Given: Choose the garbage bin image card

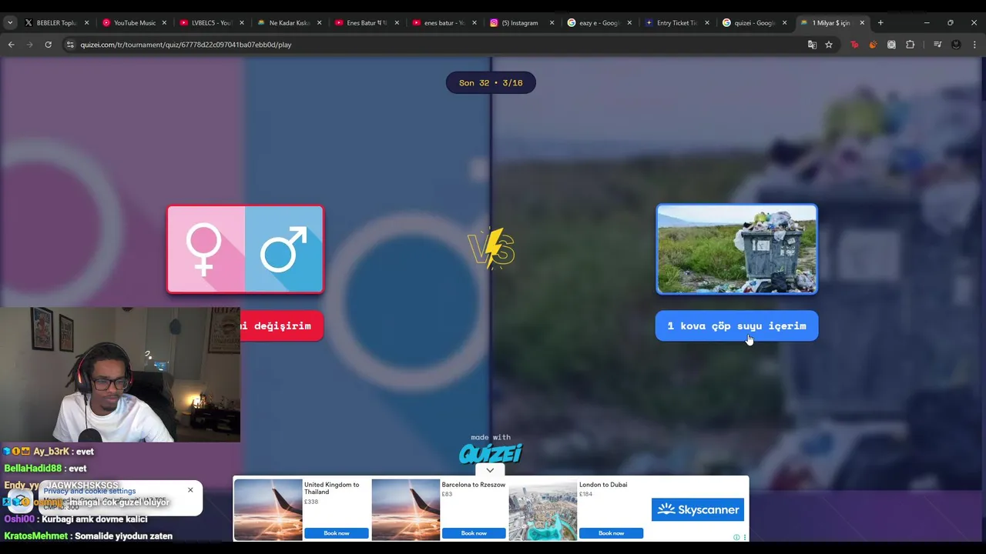Looking at the screenshot, I should [x=736, y=249].
